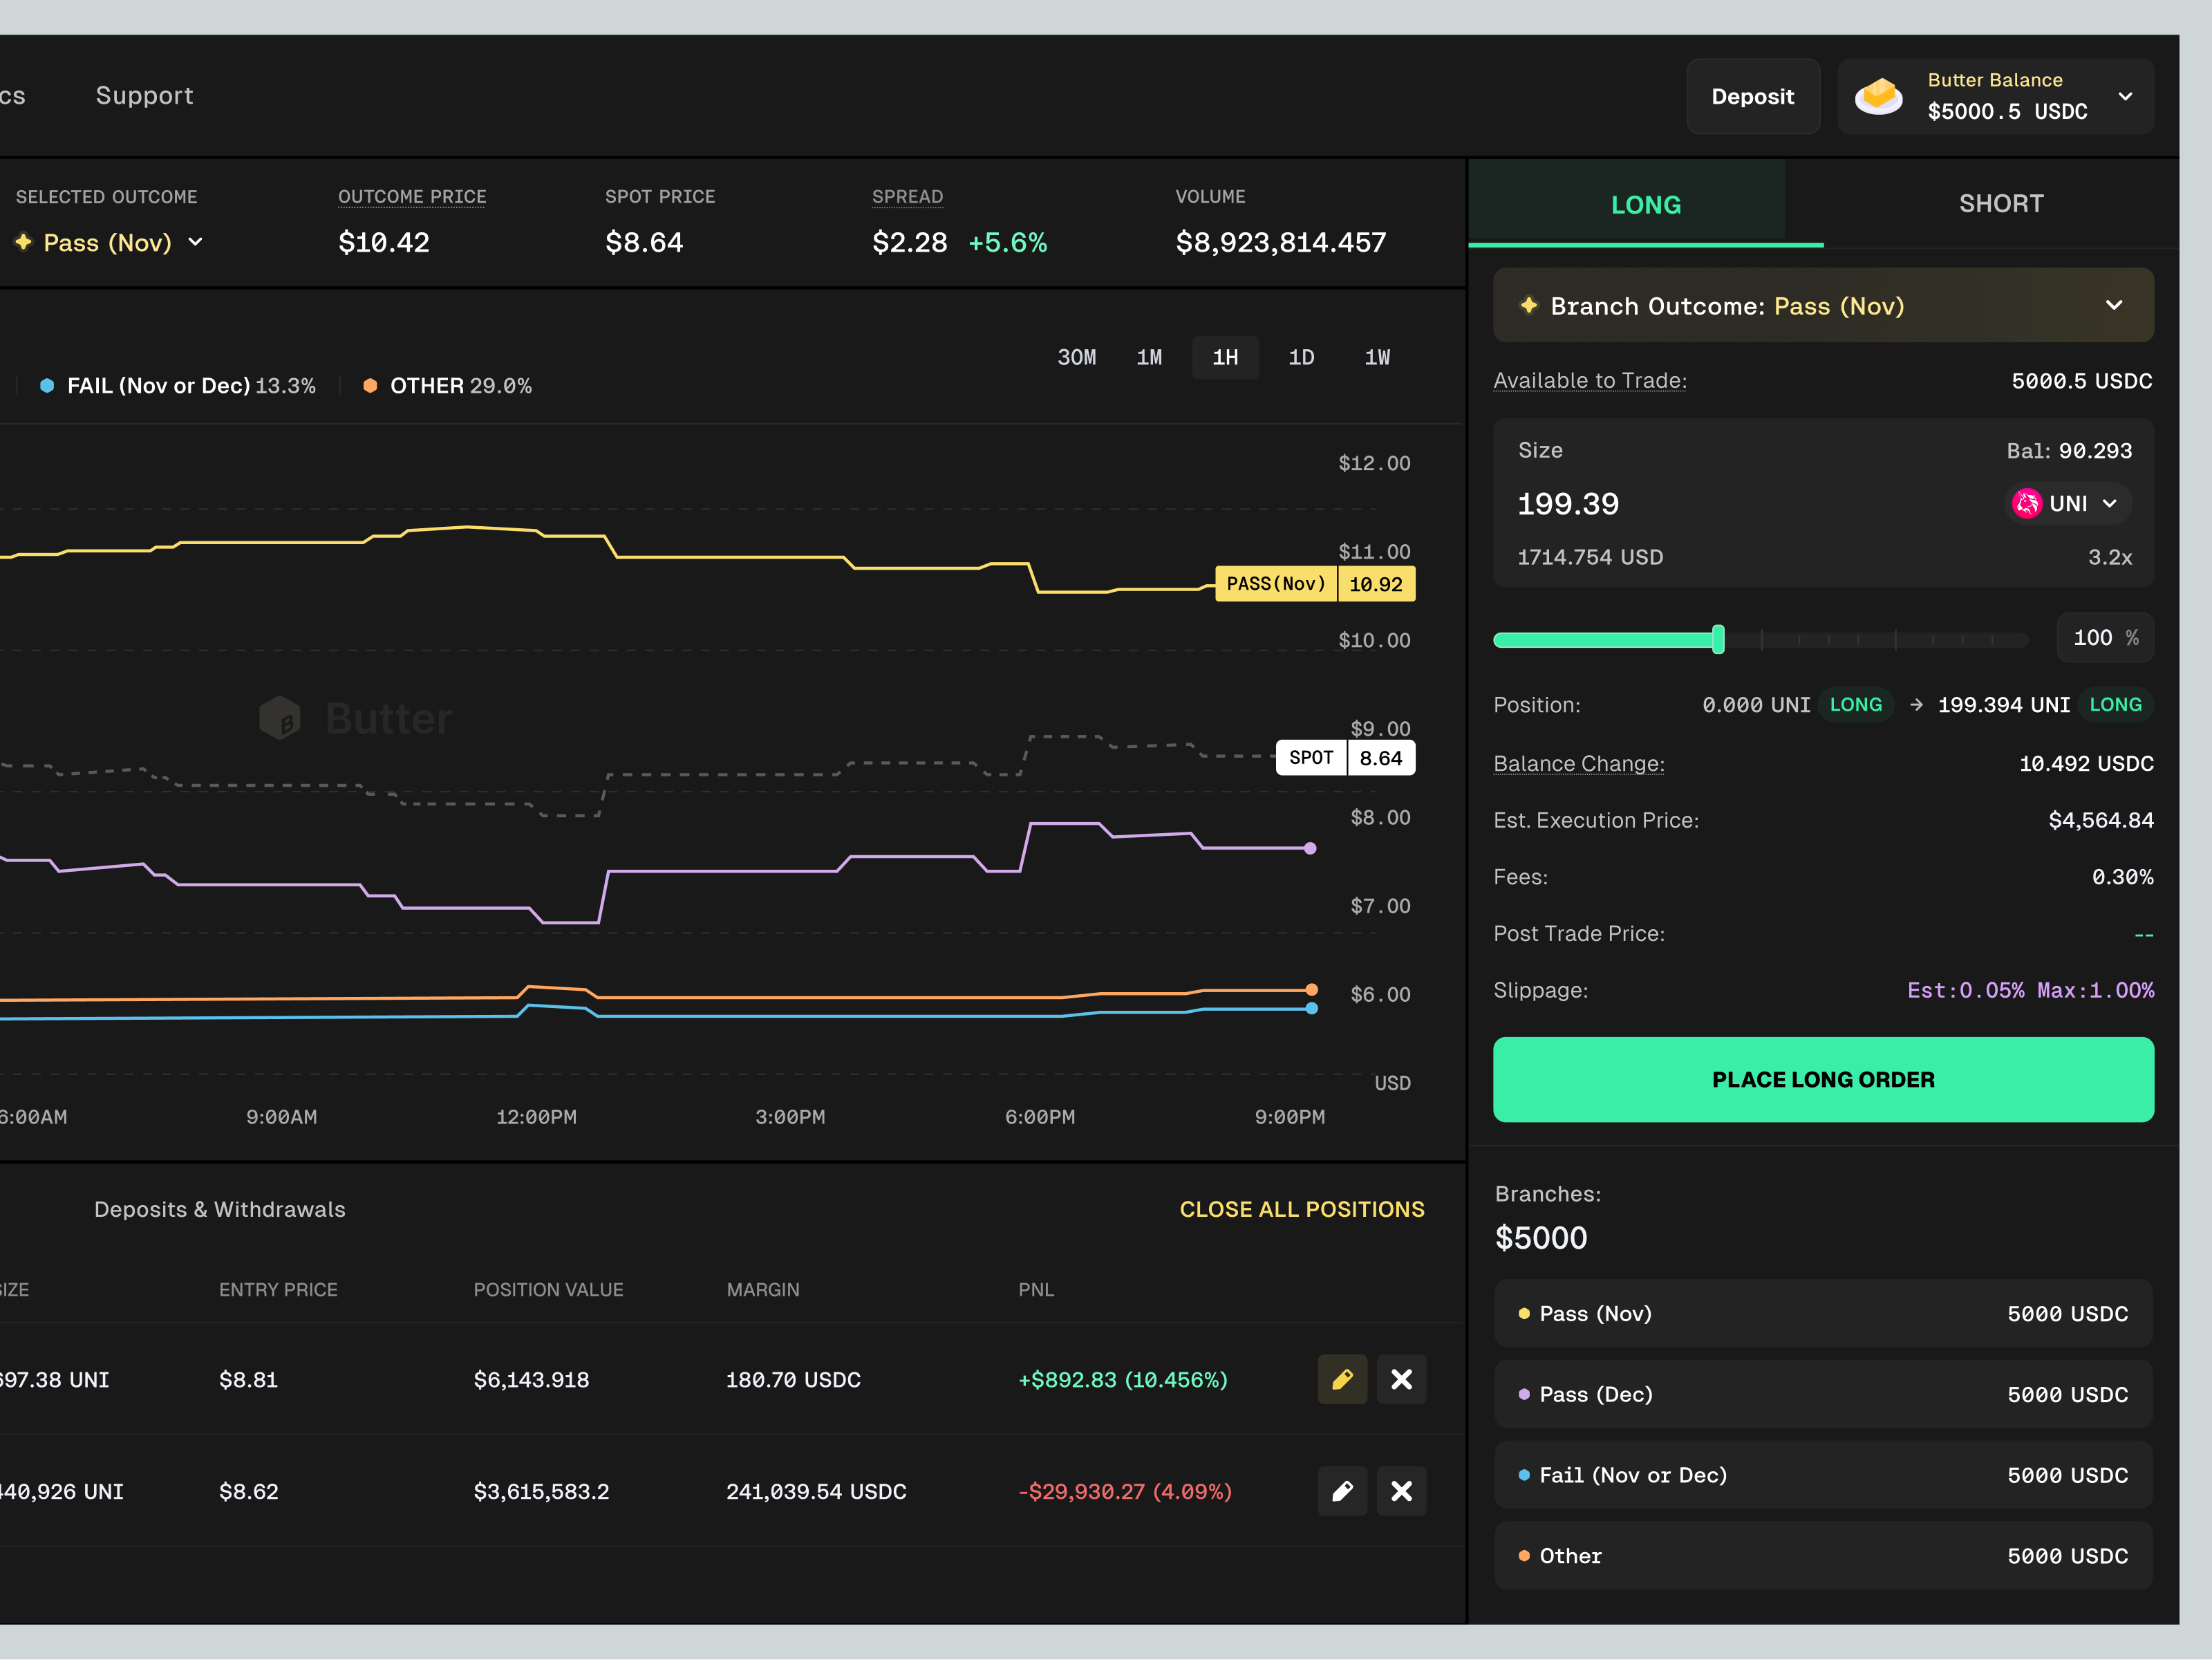Click the pink UNI token icon
The width and height of the screenshot is (2212, 1660).
coord(2026,503)
